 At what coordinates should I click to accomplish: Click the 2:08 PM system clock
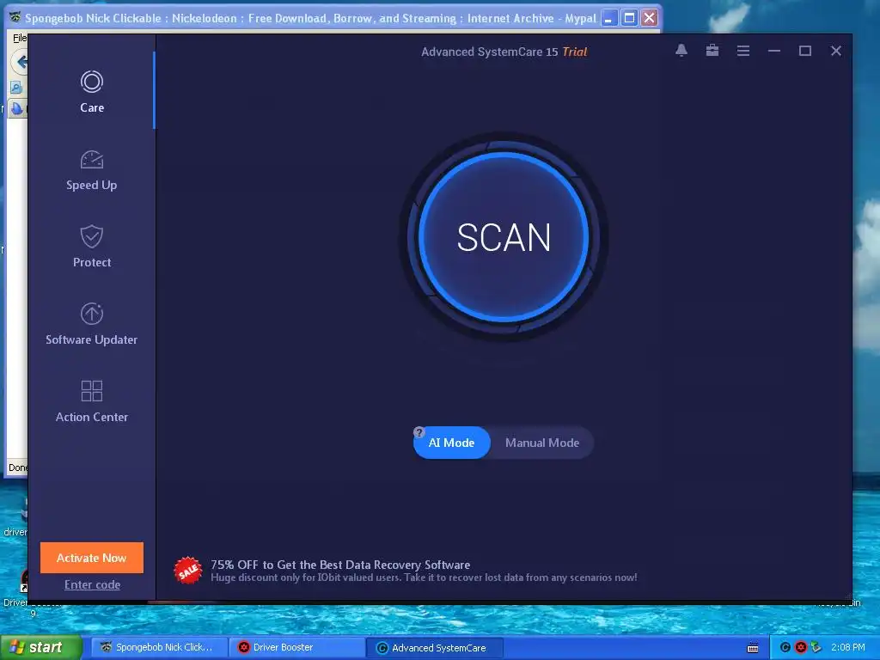tap(848, 647)
